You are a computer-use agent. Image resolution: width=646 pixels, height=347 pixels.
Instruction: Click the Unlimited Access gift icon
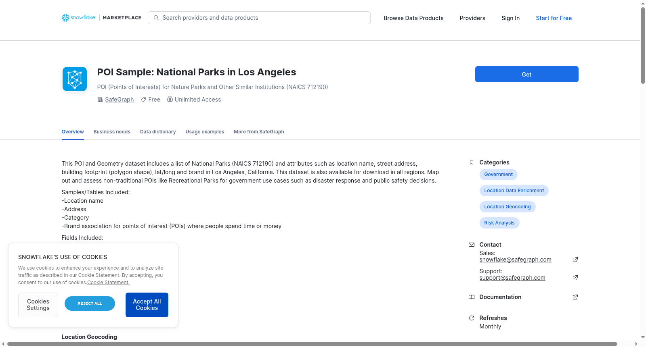[x=170, y=99]
